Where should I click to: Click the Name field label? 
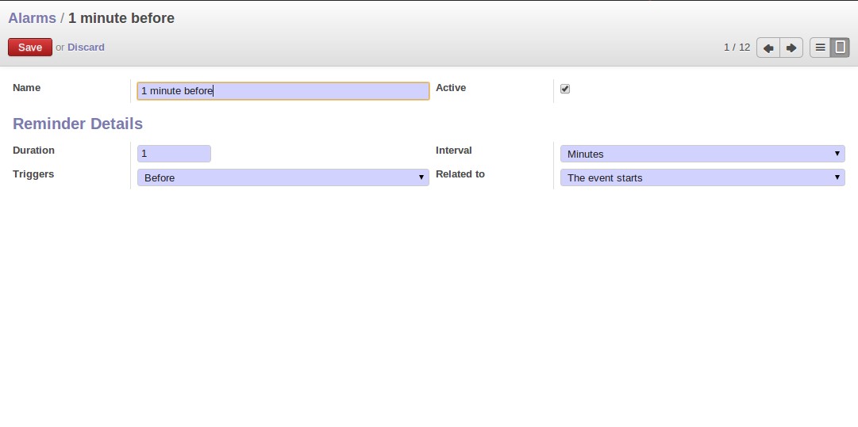(x=27, y=87)
